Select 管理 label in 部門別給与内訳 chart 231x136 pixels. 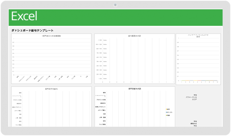tap(104, 93)
